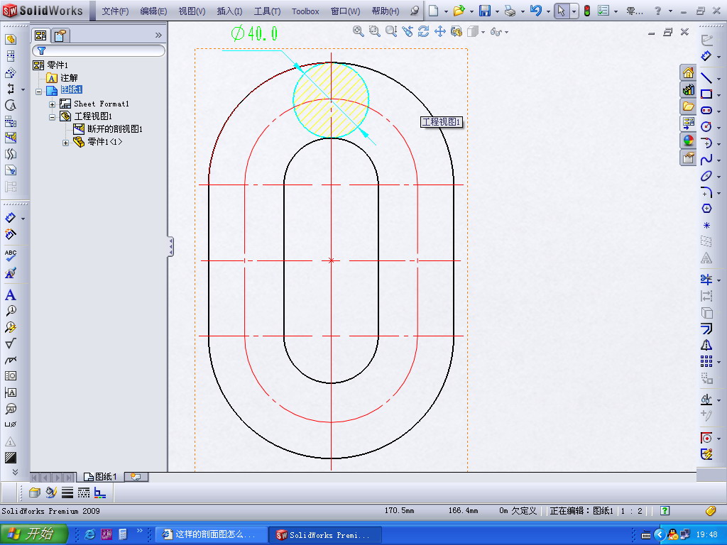Image resolution: width=727 pixels, height=545 pixels.
Task: Click the tree filter input field
Action: point(99,50)
